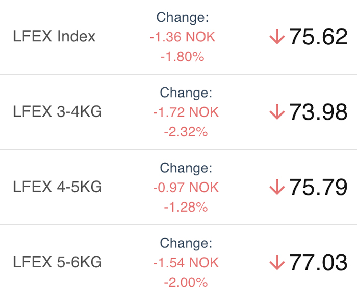Image resolution: width=357 pixels, height=299 pixels.
Task: Click the LFEX 3-4KG down arrow icon
Action: click(x=277, y=111)
